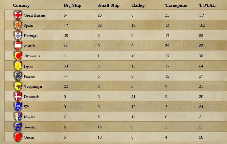The image size is (227, 144).
Task: Sort by the Big Ship column header
Action: (x=72, y=5)
